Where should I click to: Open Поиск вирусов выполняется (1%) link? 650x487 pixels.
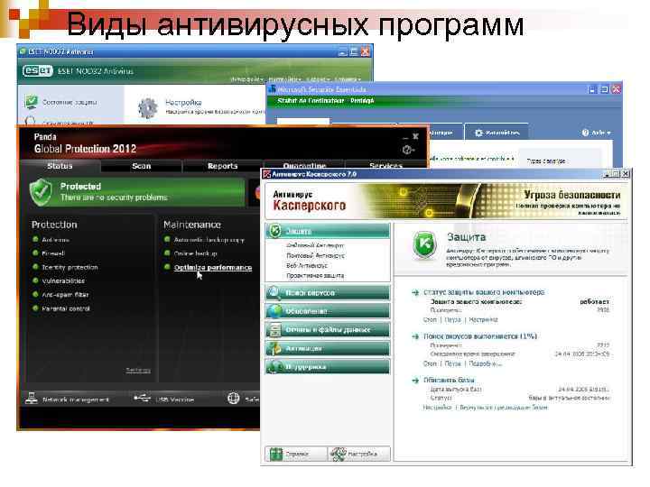[x=480, y=336]
